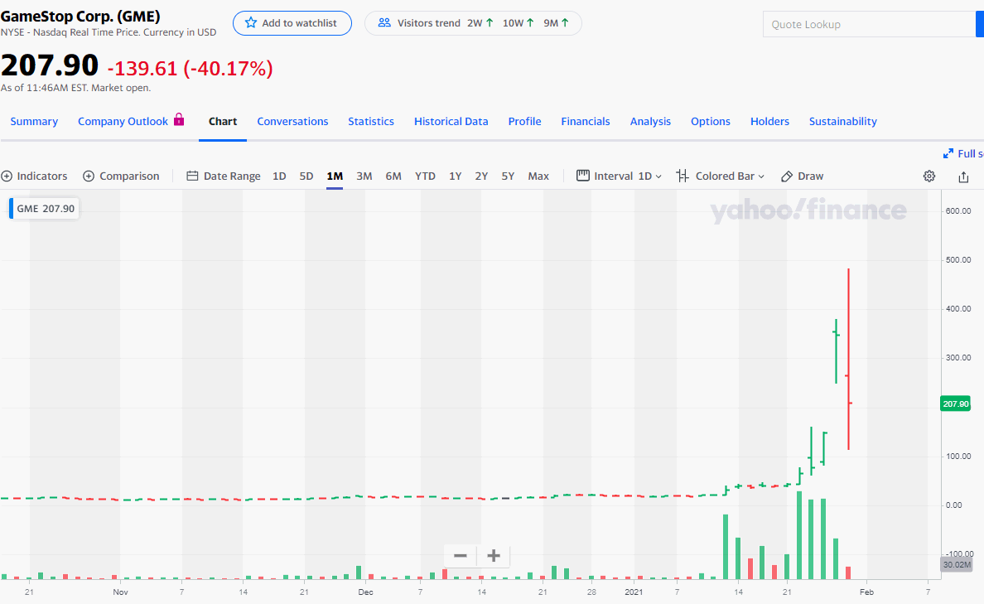
Task: Click the Comparison plus icon
Action: click(x=89, y=176)
